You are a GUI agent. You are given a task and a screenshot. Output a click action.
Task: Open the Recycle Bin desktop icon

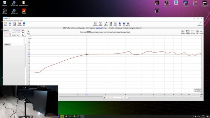point(5,3)
